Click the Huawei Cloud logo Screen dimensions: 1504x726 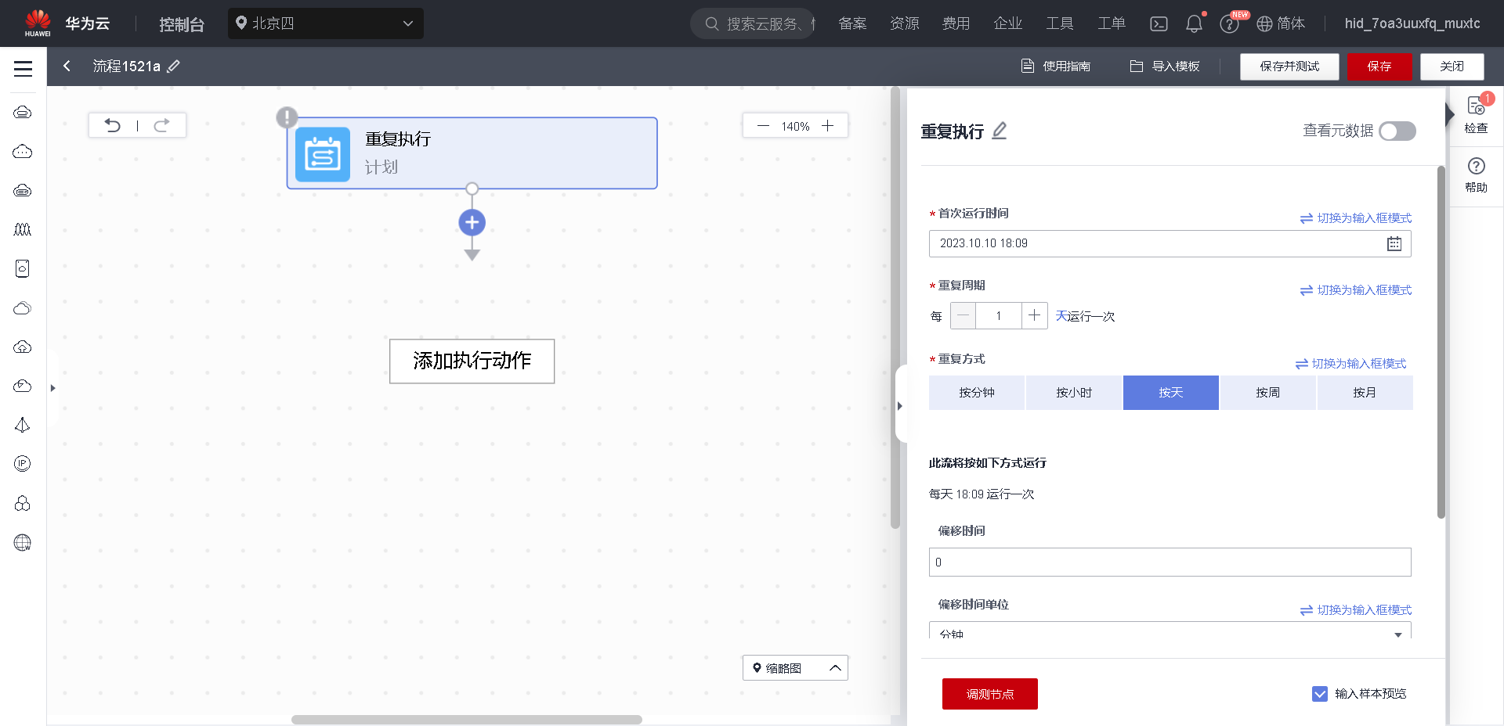click(x=38, y=23)
